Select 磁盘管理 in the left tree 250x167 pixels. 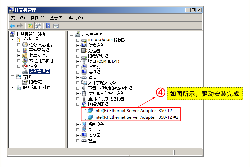click(x=37, y=82)
